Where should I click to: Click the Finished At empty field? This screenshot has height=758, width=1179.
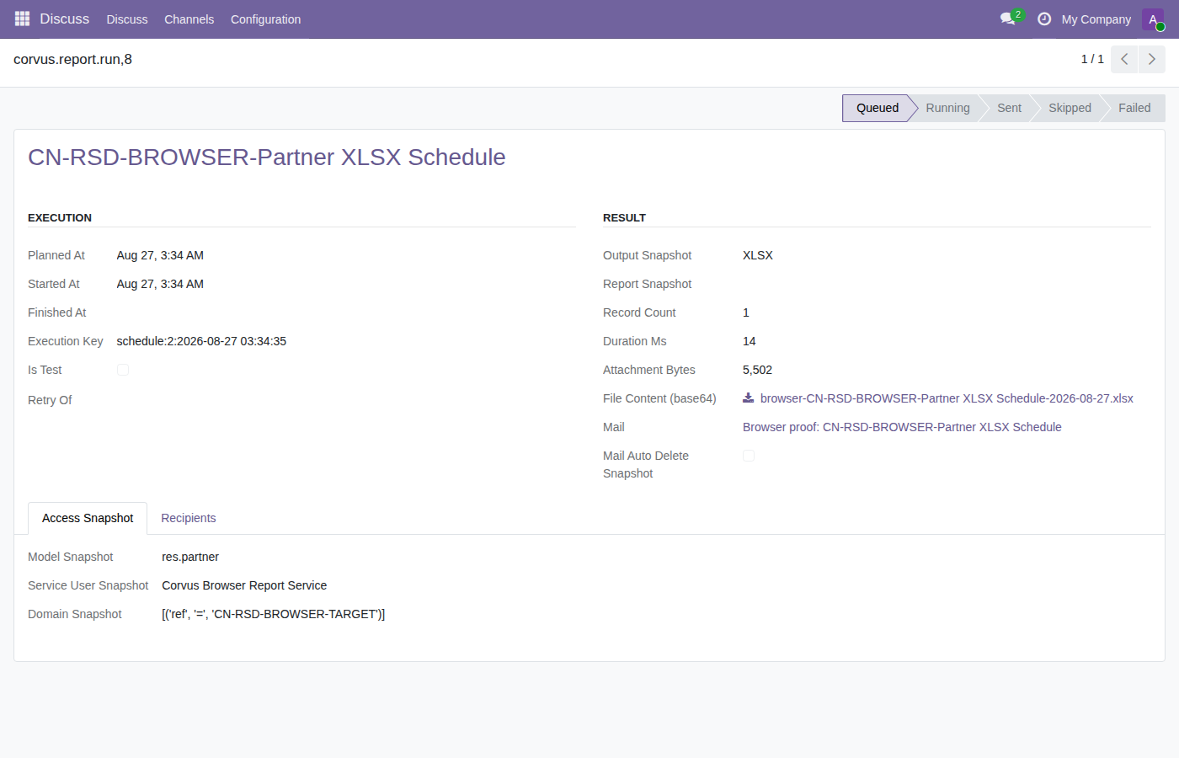346,312
